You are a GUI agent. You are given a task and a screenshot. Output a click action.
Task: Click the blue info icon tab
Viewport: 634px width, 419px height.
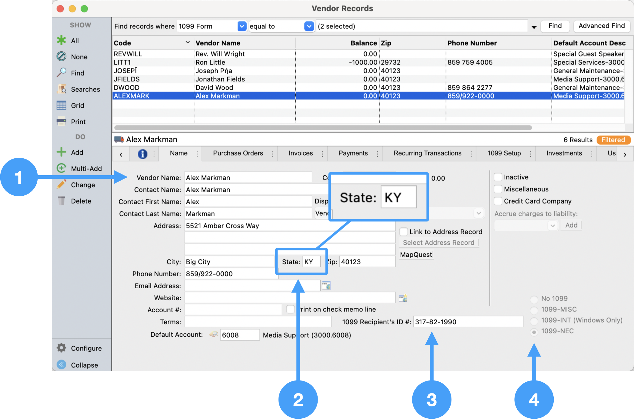142,154
